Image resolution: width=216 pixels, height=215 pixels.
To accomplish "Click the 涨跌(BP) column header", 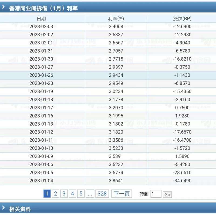I will 182,19.
